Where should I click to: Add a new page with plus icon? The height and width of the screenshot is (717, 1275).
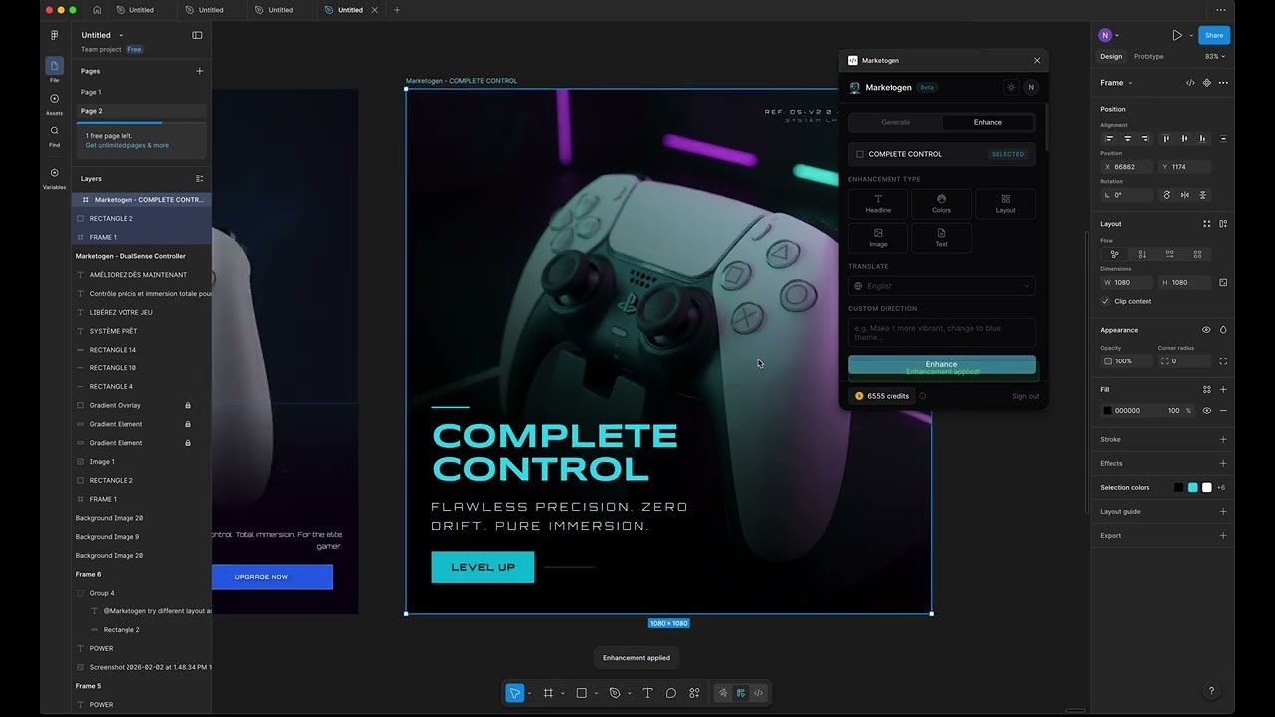click(199, 71)
